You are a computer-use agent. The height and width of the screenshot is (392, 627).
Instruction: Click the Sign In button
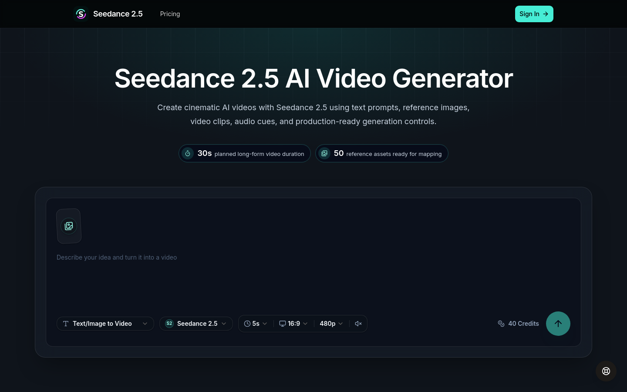tap(534, 14)
